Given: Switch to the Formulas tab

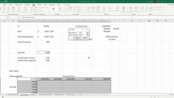Looking at the screenshot, I should tap(27, 5).
